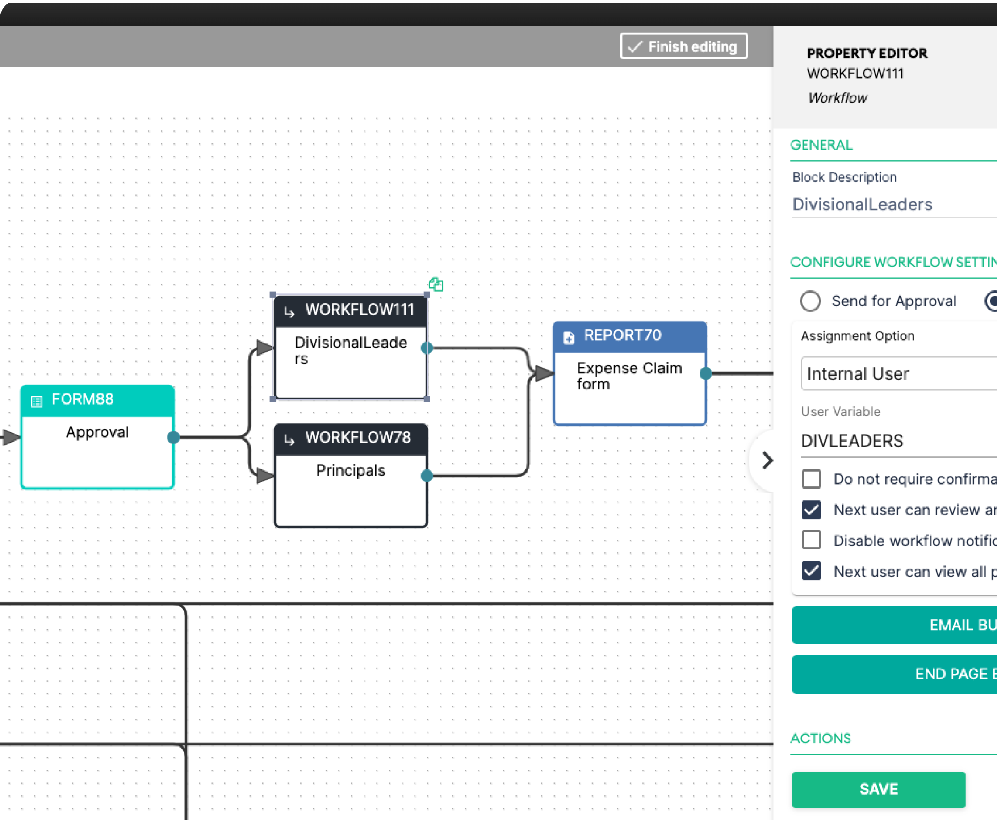
Task: Click the WORKFLOW111 block arrow icon
Action: (289, 312)
